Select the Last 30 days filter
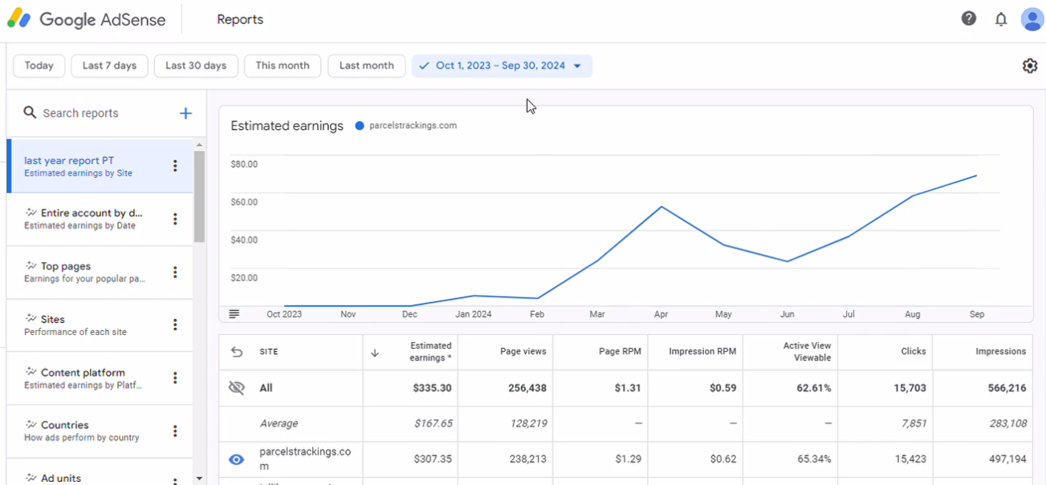Viewport: 1046px width, 485px height. tap(196, 66)
